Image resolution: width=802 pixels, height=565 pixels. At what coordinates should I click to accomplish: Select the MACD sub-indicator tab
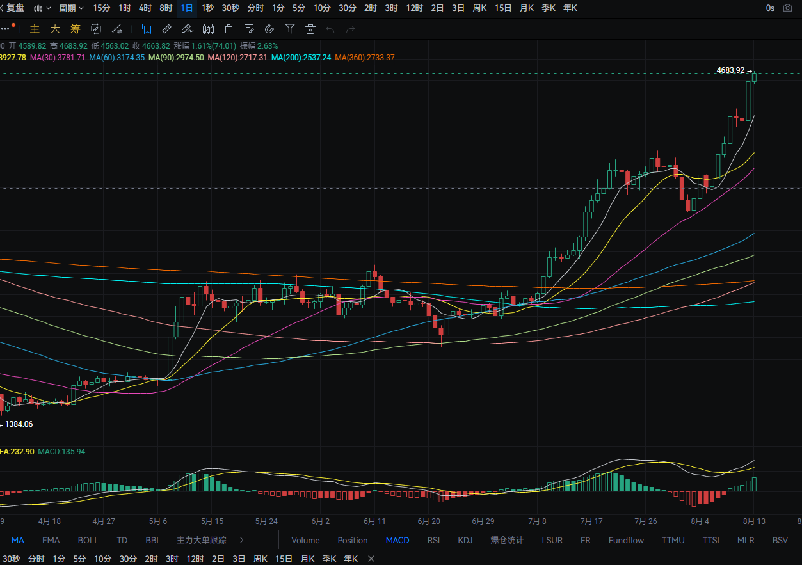[397, 540]
